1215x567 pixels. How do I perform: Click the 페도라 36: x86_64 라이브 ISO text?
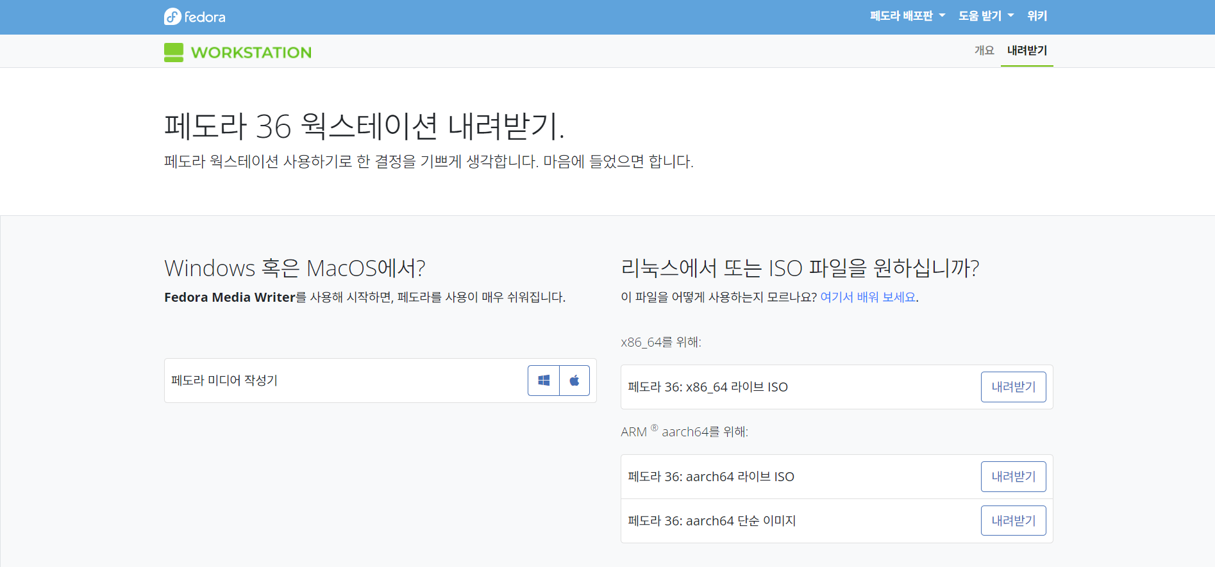coord(708,387)
